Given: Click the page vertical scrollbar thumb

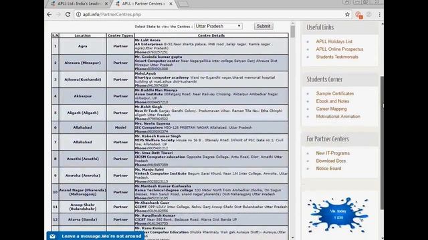Looking at the screenshot, I should tap(382, 143).
